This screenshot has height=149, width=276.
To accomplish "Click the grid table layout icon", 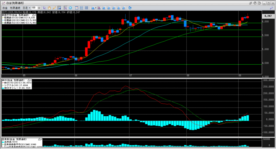I will coord(87,8).
